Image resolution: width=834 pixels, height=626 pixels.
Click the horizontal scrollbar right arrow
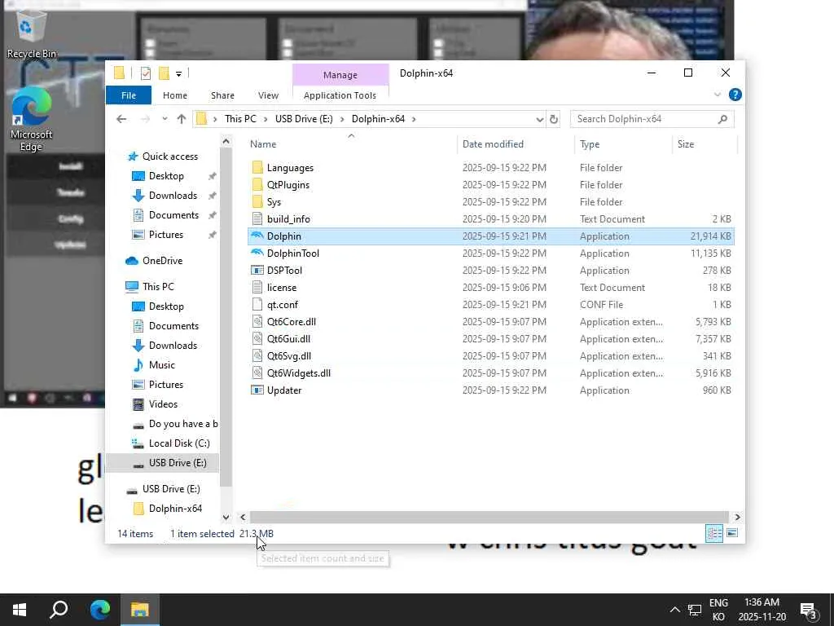(737, 517)
